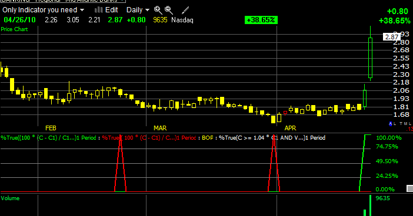Select the pencil drawing tool
This screenshot has height=216, width=413.
click(x=185, y=10)
